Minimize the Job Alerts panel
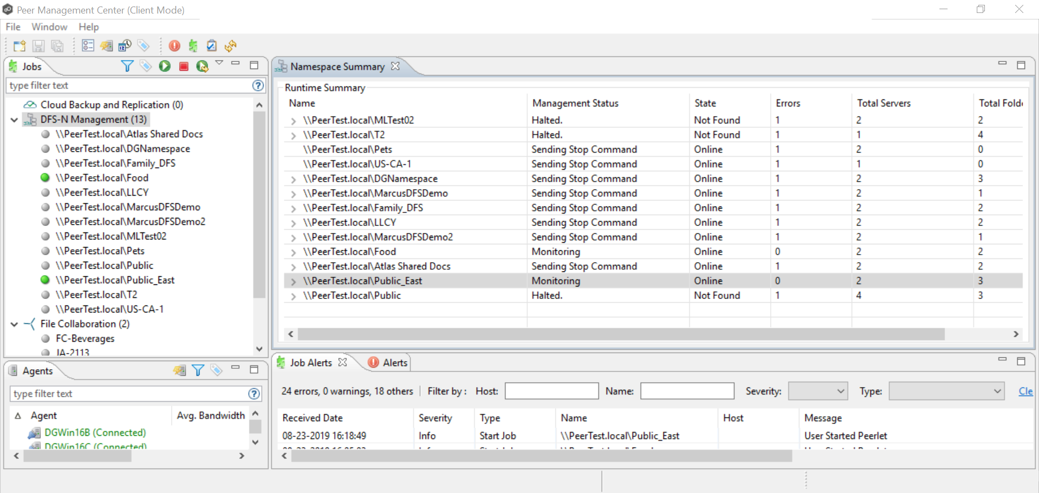 click(x=1002, y=359)
